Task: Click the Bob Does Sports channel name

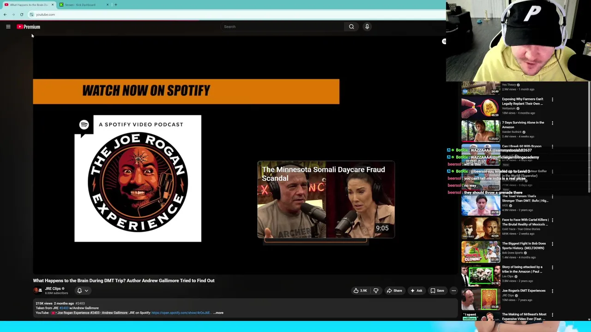Action: tap(513, 253)
